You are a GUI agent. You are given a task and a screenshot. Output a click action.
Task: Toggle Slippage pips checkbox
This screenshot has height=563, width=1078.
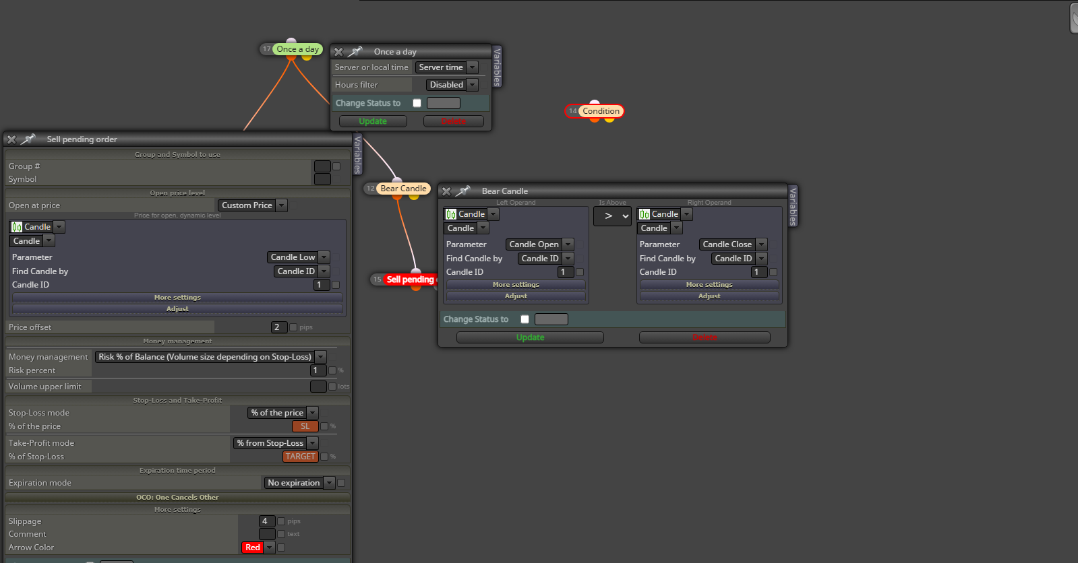point(281,521)
